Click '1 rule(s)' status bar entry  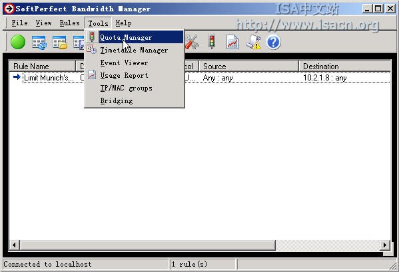(x=189, y=265)
